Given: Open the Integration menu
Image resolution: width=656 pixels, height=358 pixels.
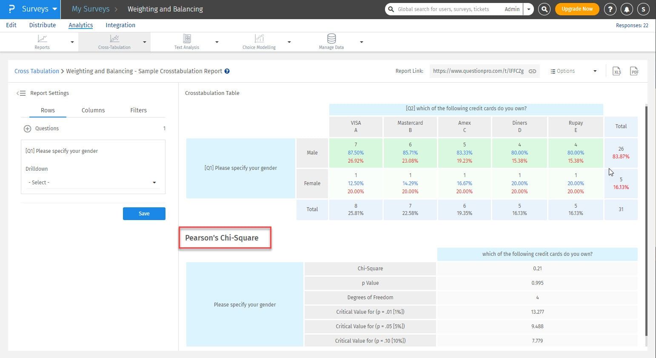Looking at the screenshot, I should tap(120, 25).
